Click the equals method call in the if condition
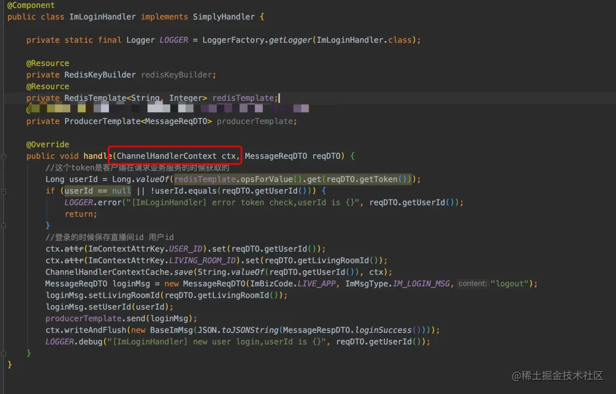Image resolution: width=616 pixels, height=394 pixels. point(202,191)
